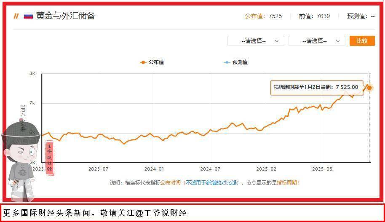Toggle the 公布值 legend series
385x222 pixels.
152,62
